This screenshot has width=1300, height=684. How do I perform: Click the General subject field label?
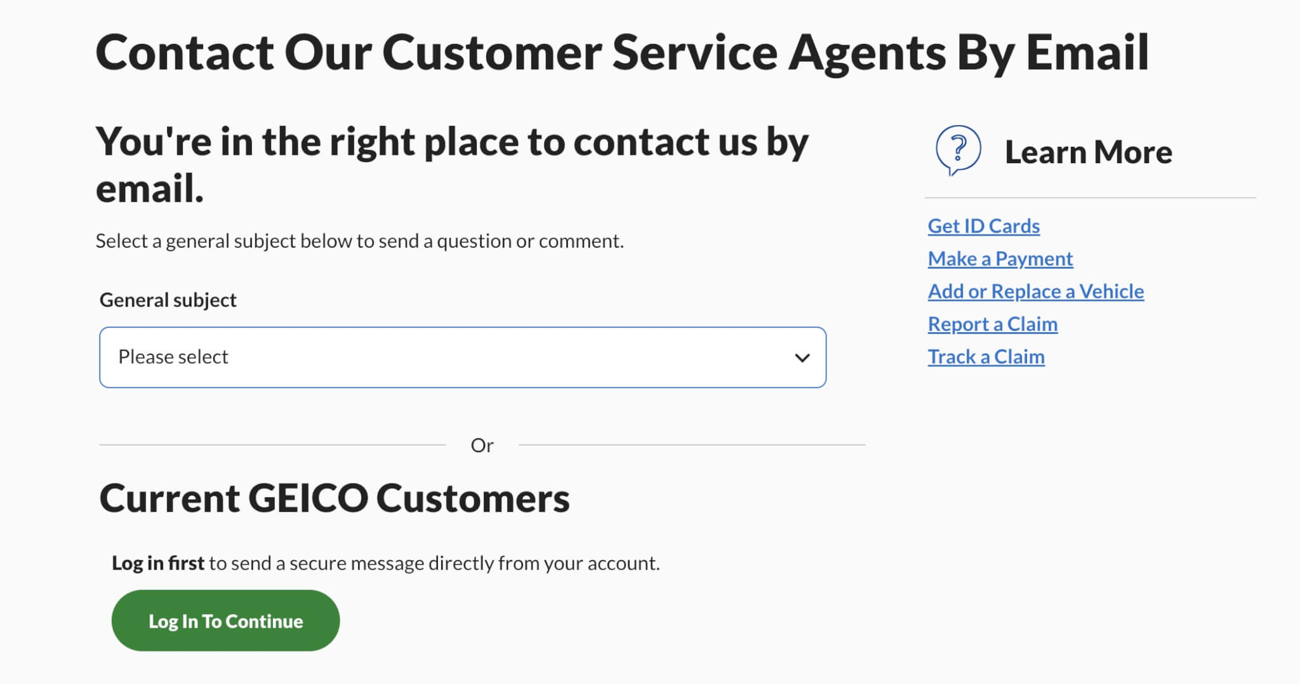click(x=168, y=299)
